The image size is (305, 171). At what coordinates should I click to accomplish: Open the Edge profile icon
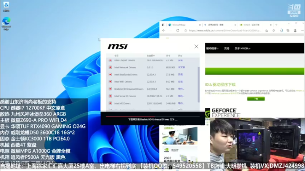(295, 31)
